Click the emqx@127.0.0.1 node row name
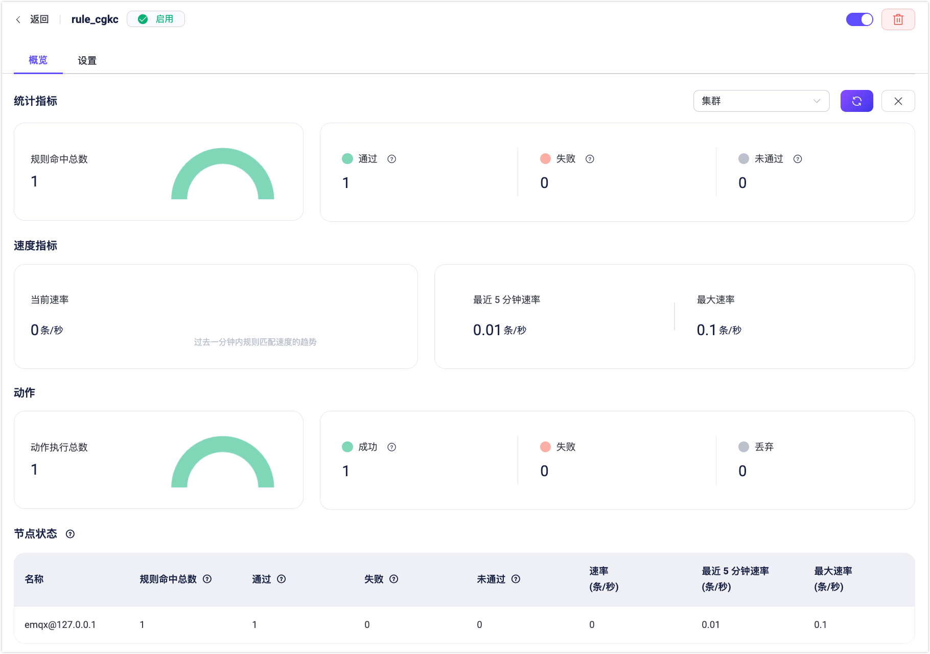The width and height of the screenshot is (930, 654). 60,624
